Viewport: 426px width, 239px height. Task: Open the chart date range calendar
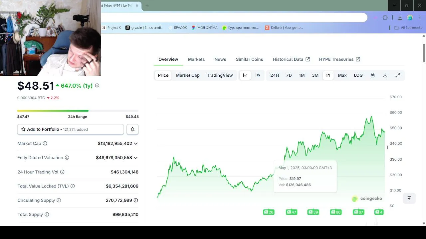(372, 75)
